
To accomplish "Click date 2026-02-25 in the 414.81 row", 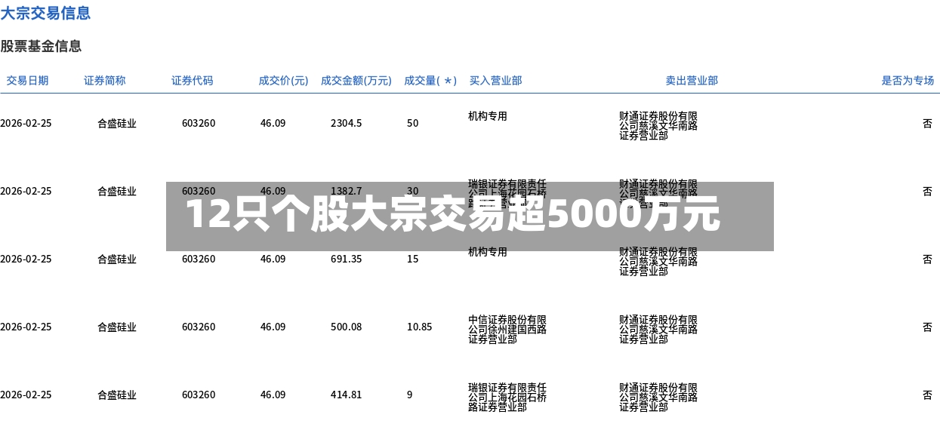I will (26, 395).
